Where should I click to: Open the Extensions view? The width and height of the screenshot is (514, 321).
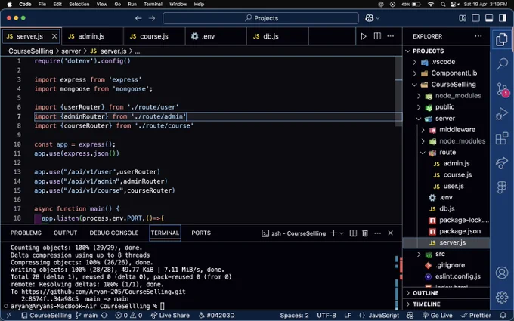click(502, 138)
